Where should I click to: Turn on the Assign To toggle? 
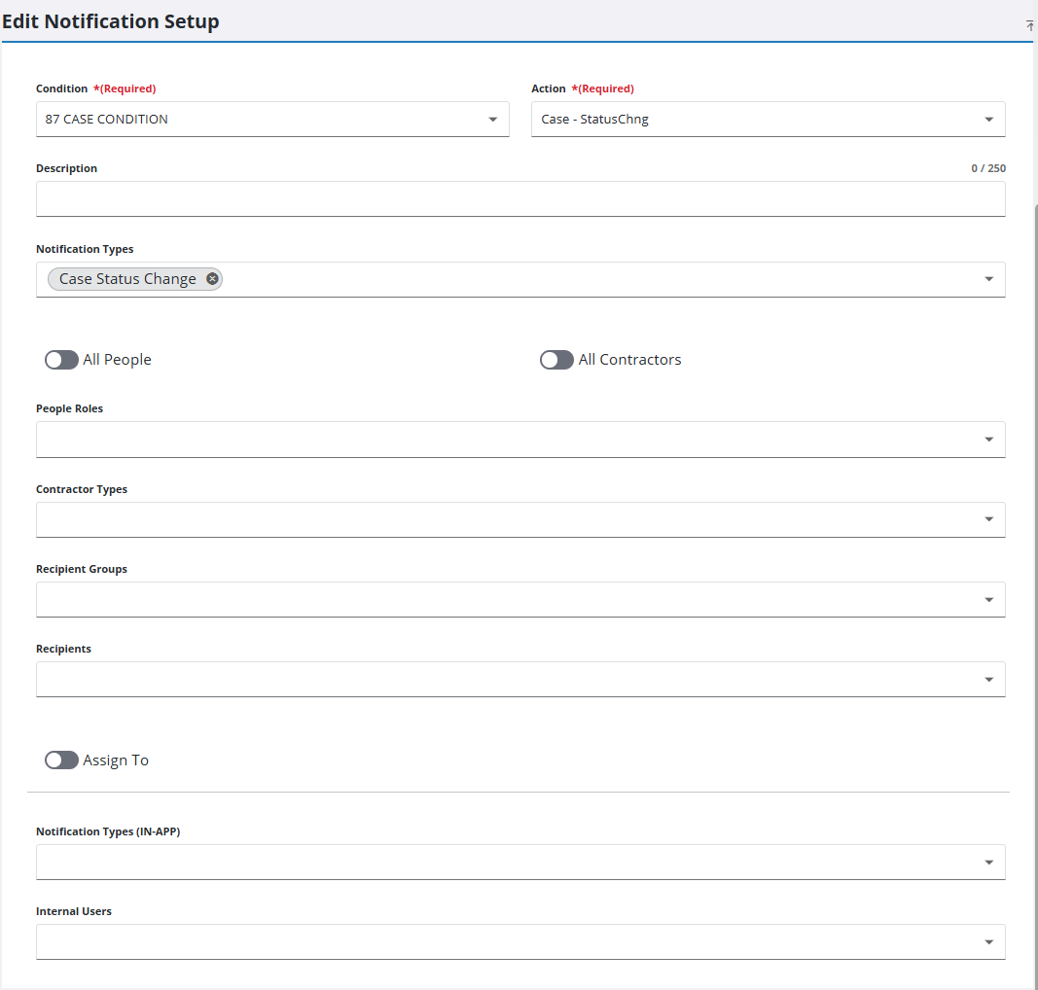(61, 760)
